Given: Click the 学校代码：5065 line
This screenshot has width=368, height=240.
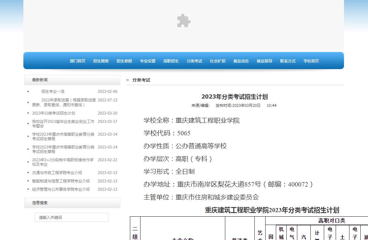Looking at the screenshot, I should pos(167,133).
